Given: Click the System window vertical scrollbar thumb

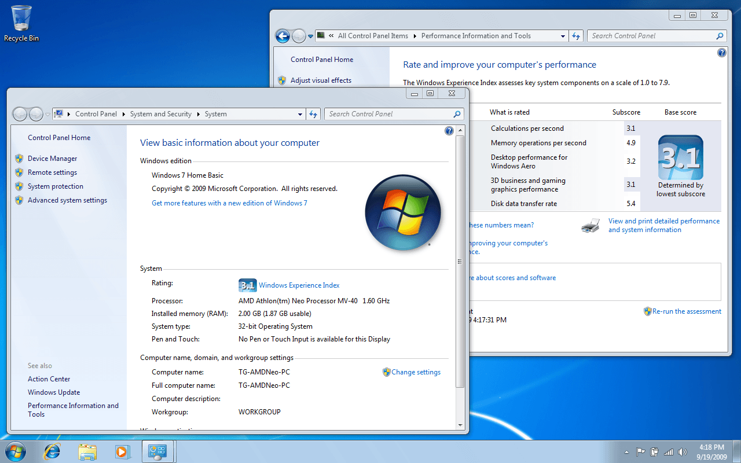Looking at the screenshot, I should 460,262.
